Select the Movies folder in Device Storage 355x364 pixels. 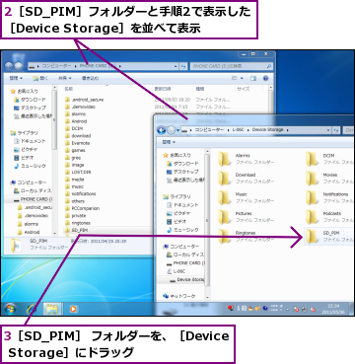tap(329, 179)
